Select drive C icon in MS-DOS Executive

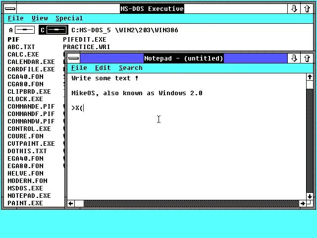point(53,30)
